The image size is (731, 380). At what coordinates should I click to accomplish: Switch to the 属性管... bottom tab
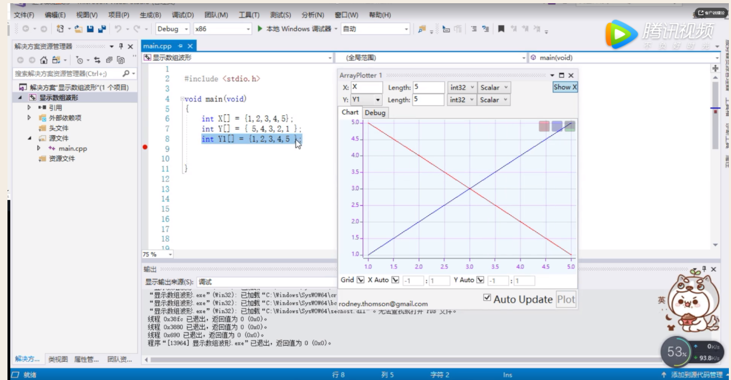point(86,359)
